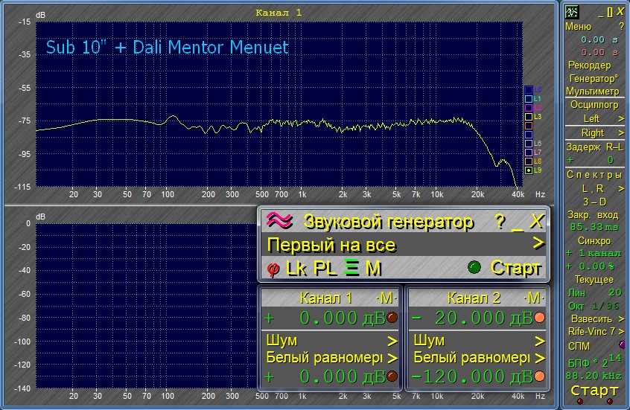Click the big Старт button in side panel
This screenshot has height=410, width=630.
point(594,390)
